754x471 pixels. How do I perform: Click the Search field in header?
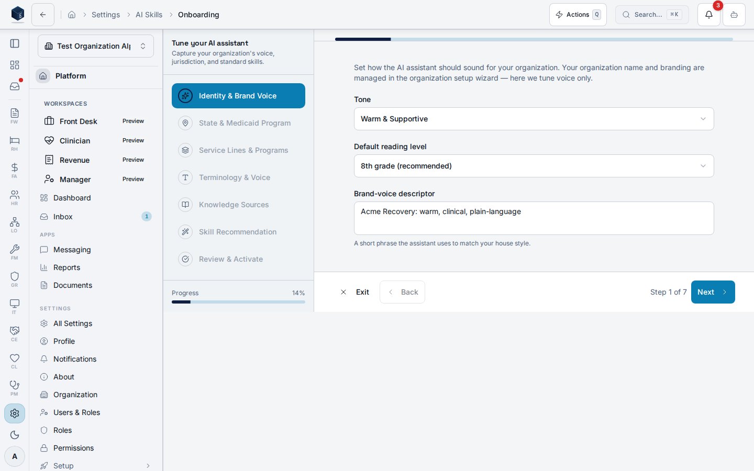pos(652,15)
